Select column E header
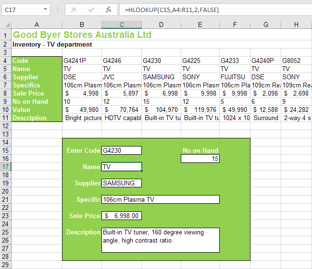The image size is (312, 269). point(200,24)
